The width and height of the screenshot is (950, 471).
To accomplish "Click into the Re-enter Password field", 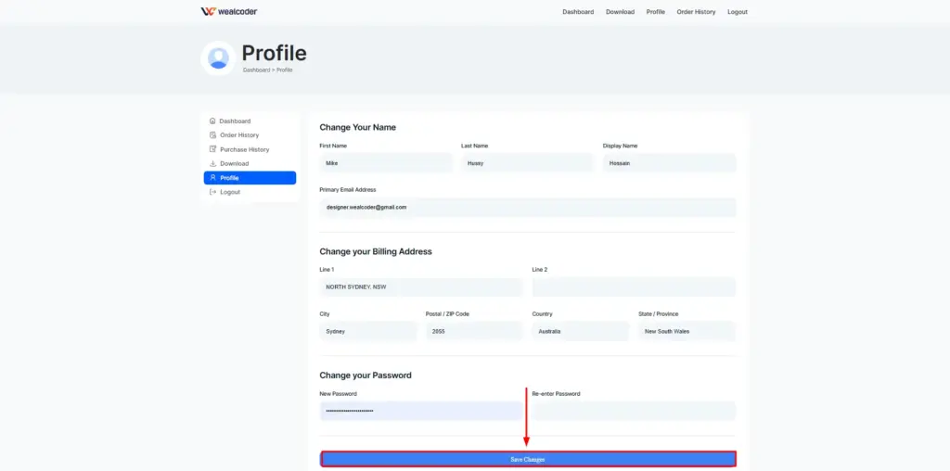I will 634,411.
